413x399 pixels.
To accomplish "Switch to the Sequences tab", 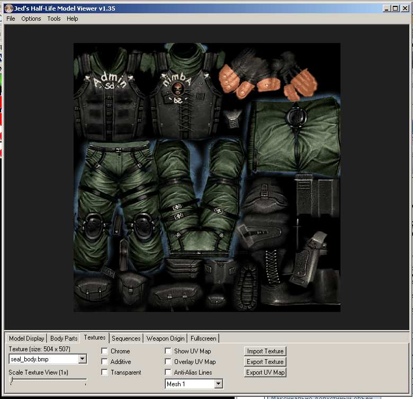I will (126, 339).
